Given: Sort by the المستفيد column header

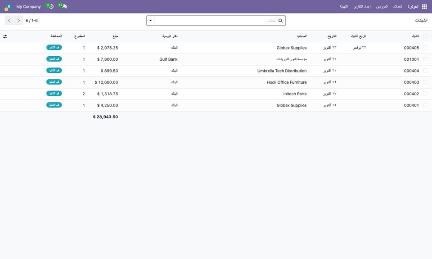Looking at the screenshot, I should click(x=301, y=36).
